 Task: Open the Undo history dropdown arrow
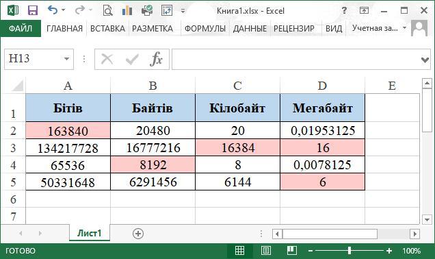pos(64,10)
